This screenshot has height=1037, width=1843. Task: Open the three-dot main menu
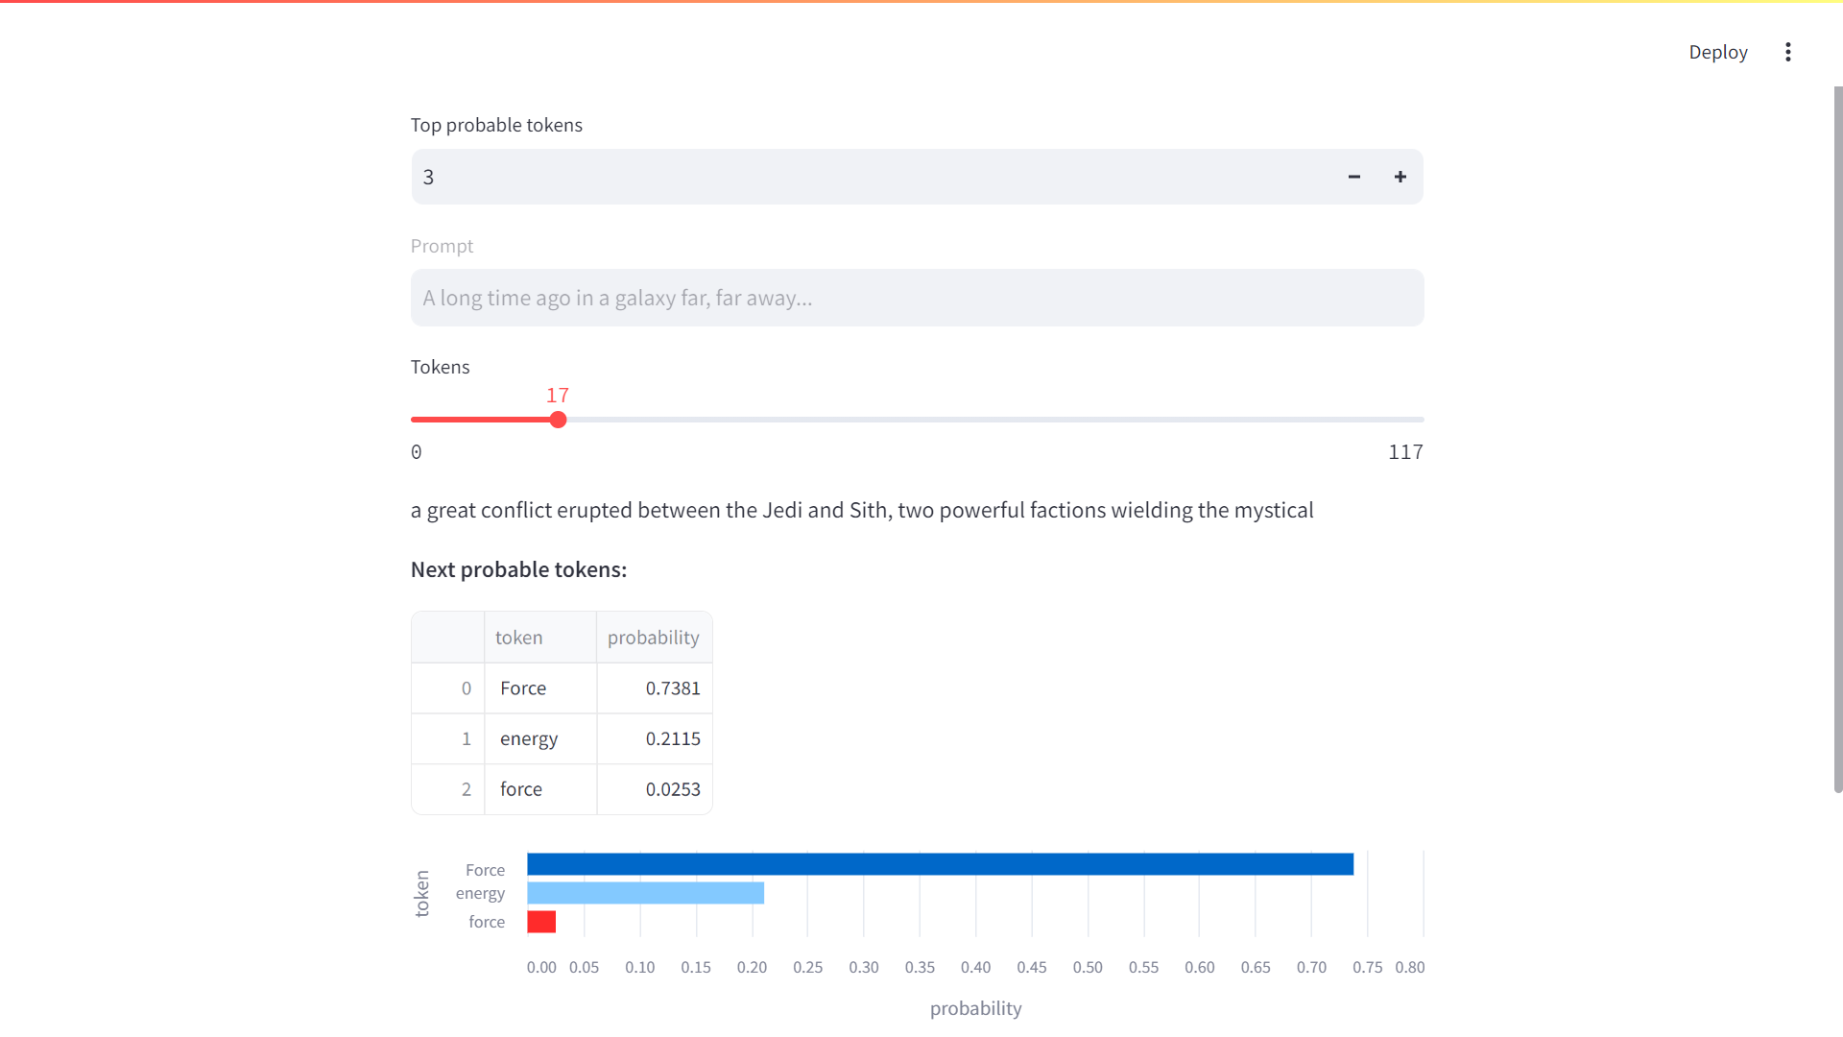1787,52
